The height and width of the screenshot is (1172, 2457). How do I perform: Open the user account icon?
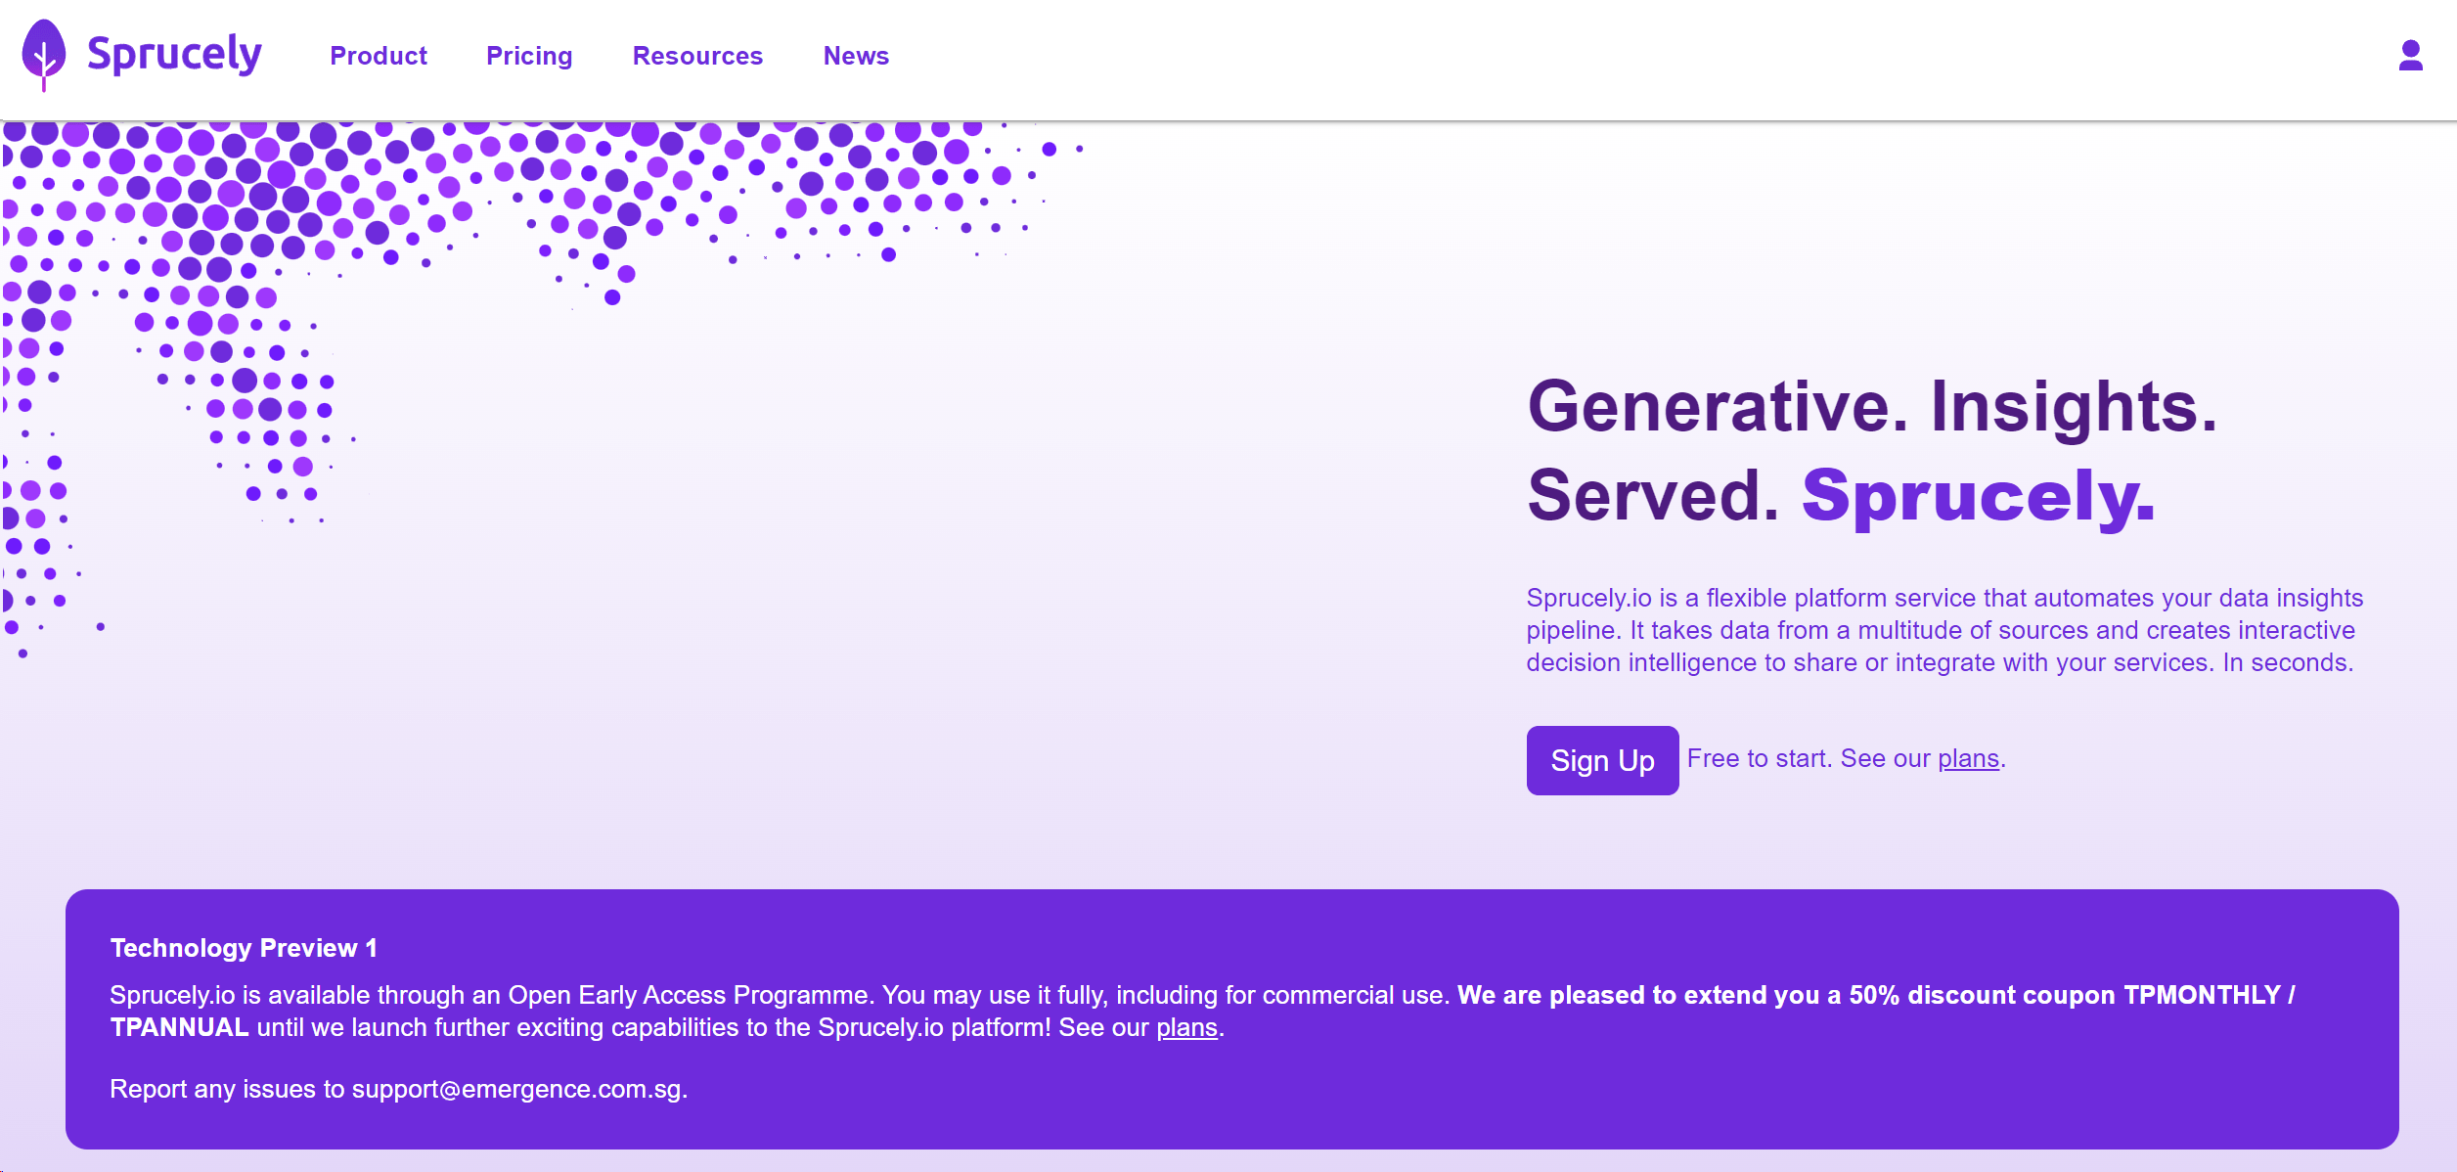[x=2410, y=55]
